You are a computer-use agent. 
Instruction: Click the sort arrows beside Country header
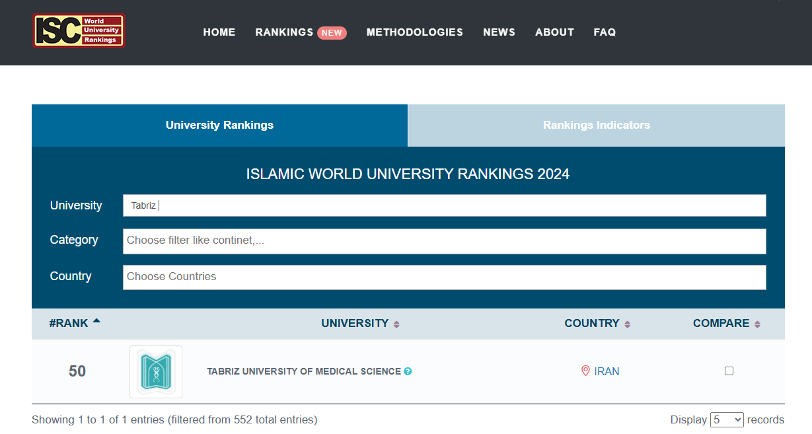(x=627, y=324)
